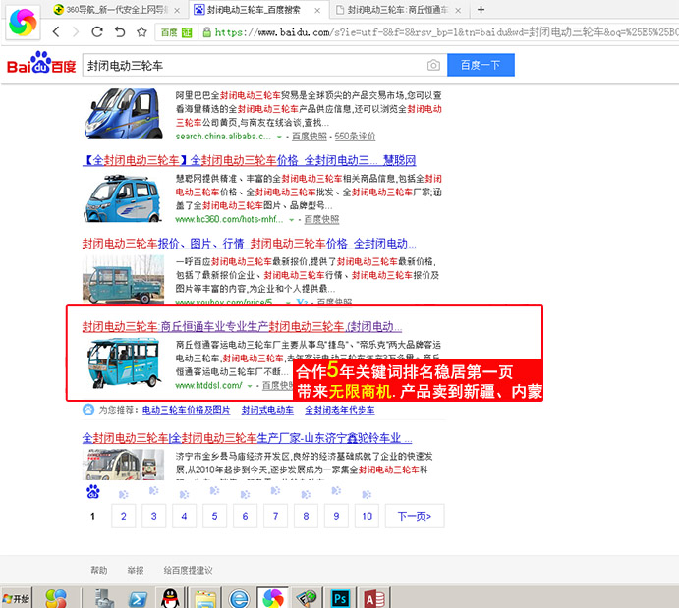Open file explorer folder taskbar icon
Viewport: 679px width, 608px height.
[x=205, y=598]
